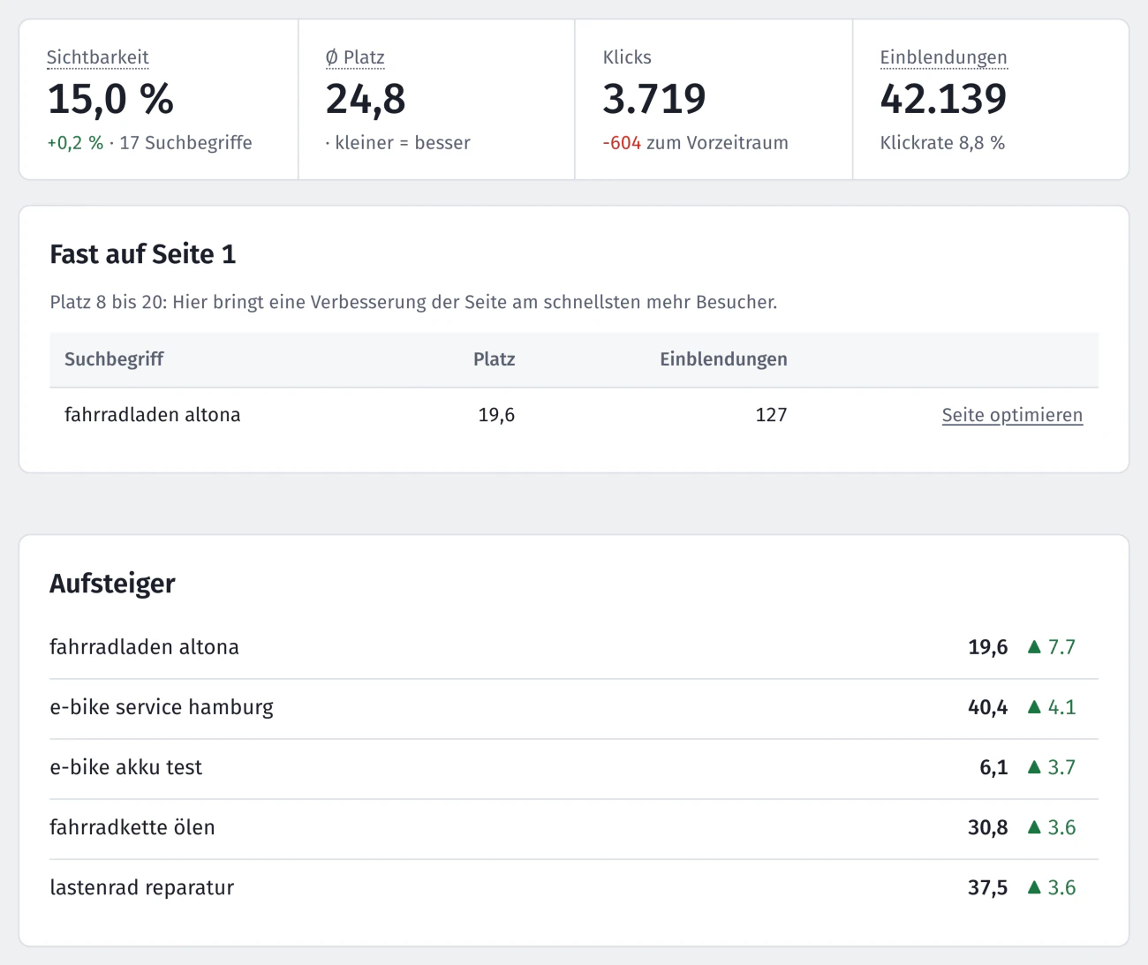
Task: Select the fahrradladen altona table row
Action: click(x=574, y=415)
